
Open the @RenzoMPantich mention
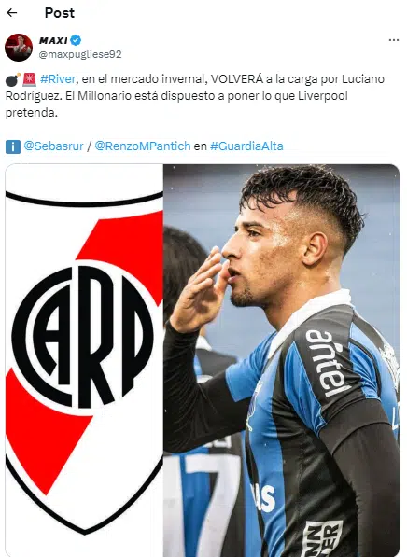(x=143, y=146)
